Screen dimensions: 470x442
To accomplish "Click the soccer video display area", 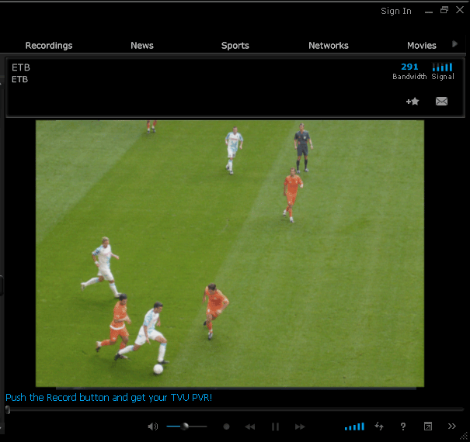I will click(230, 253).
